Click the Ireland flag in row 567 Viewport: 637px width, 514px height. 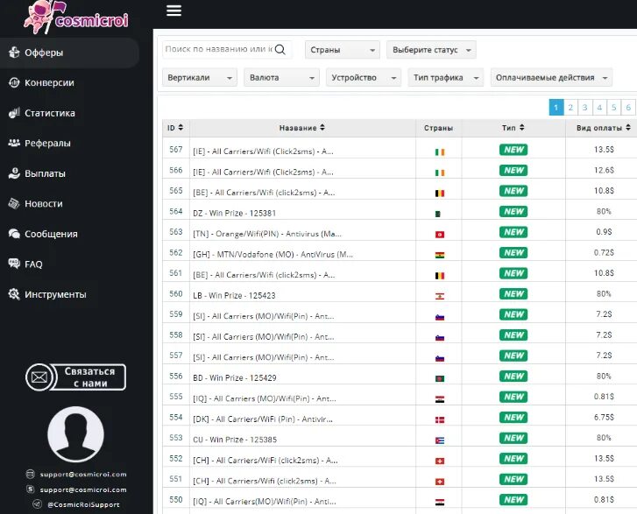tap(440, 152)
